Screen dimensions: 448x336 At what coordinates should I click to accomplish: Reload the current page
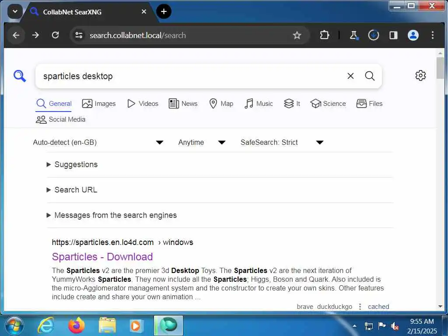pyautogui.click(x=56, y=35)
